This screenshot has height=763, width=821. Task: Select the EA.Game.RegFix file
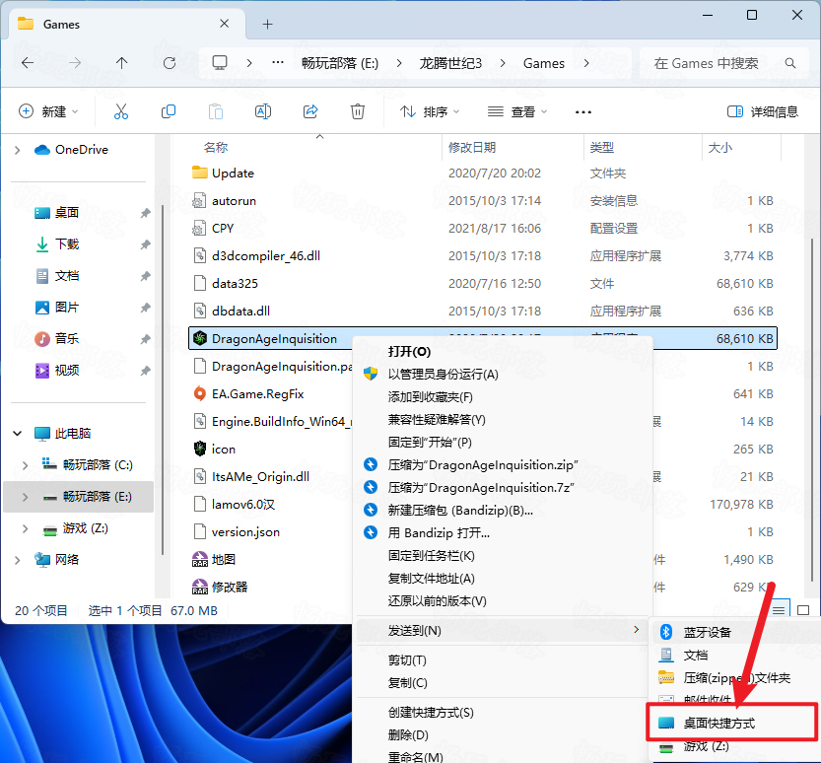pos(257,393)
